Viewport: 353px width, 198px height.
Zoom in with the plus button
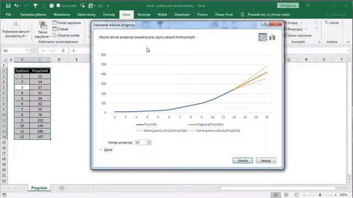point(335,195)
